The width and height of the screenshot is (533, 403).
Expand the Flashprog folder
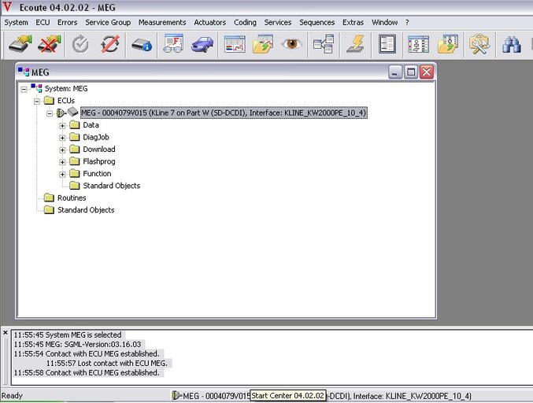tap(62, 162)
